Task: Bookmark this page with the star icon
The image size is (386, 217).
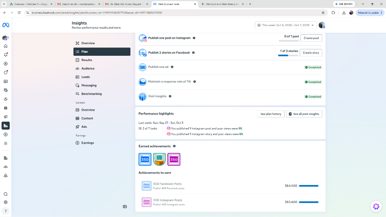Action: (x=323, y=12)
